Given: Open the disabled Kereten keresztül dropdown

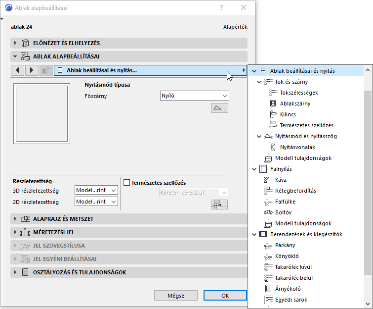Looking at the screenshot, I should (193, 193).
